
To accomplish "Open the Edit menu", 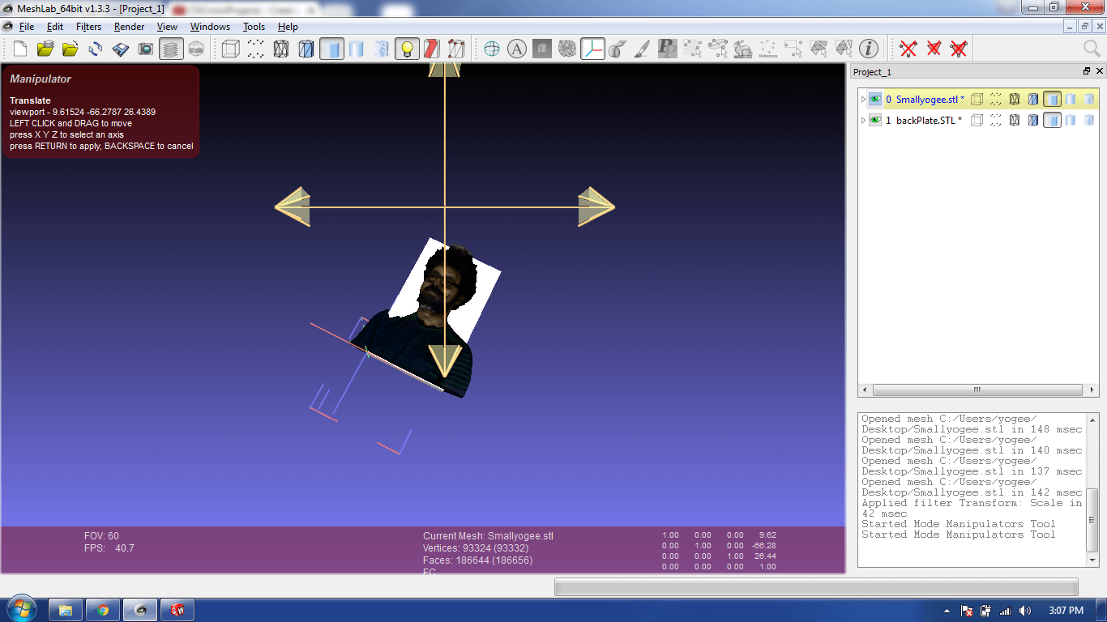I will pos(54,27).
